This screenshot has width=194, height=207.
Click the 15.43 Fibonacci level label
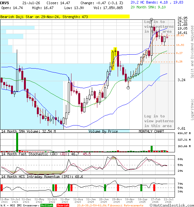(180, 35)
